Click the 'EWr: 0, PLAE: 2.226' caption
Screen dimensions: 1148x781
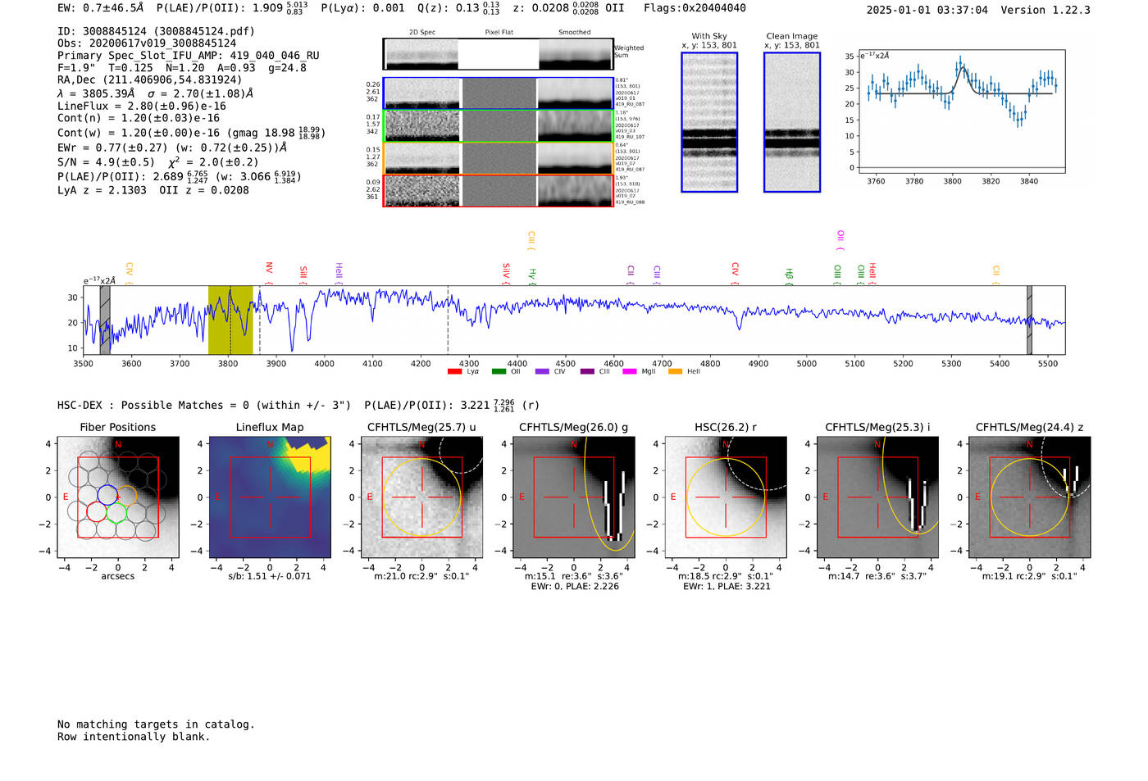tap(575, 587)
